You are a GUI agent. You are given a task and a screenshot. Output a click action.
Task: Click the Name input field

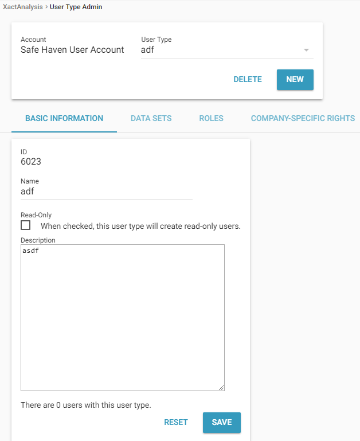[106, 192]
